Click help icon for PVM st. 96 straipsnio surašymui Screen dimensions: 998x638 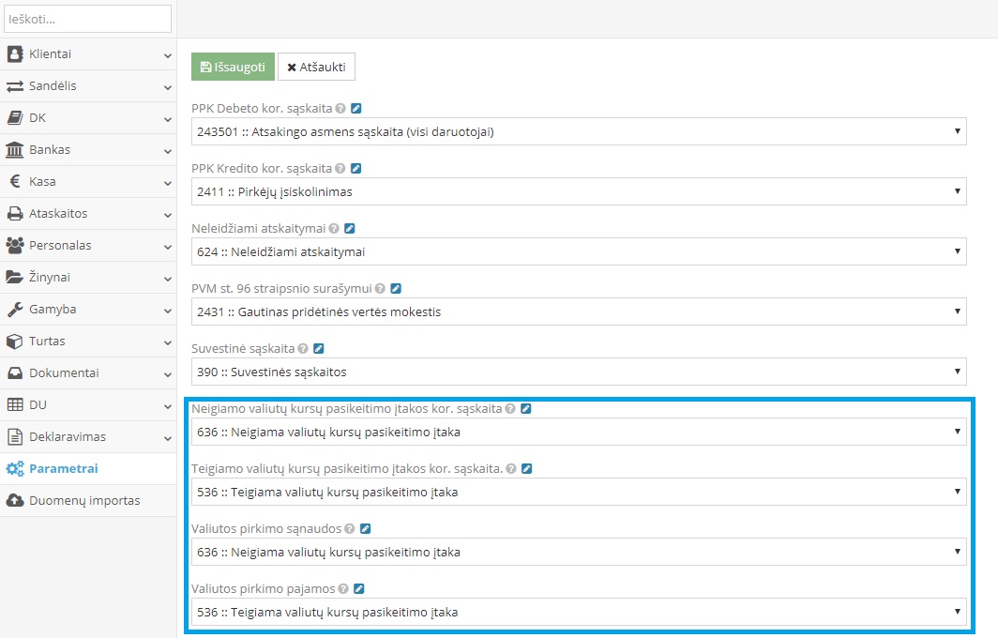380,289
